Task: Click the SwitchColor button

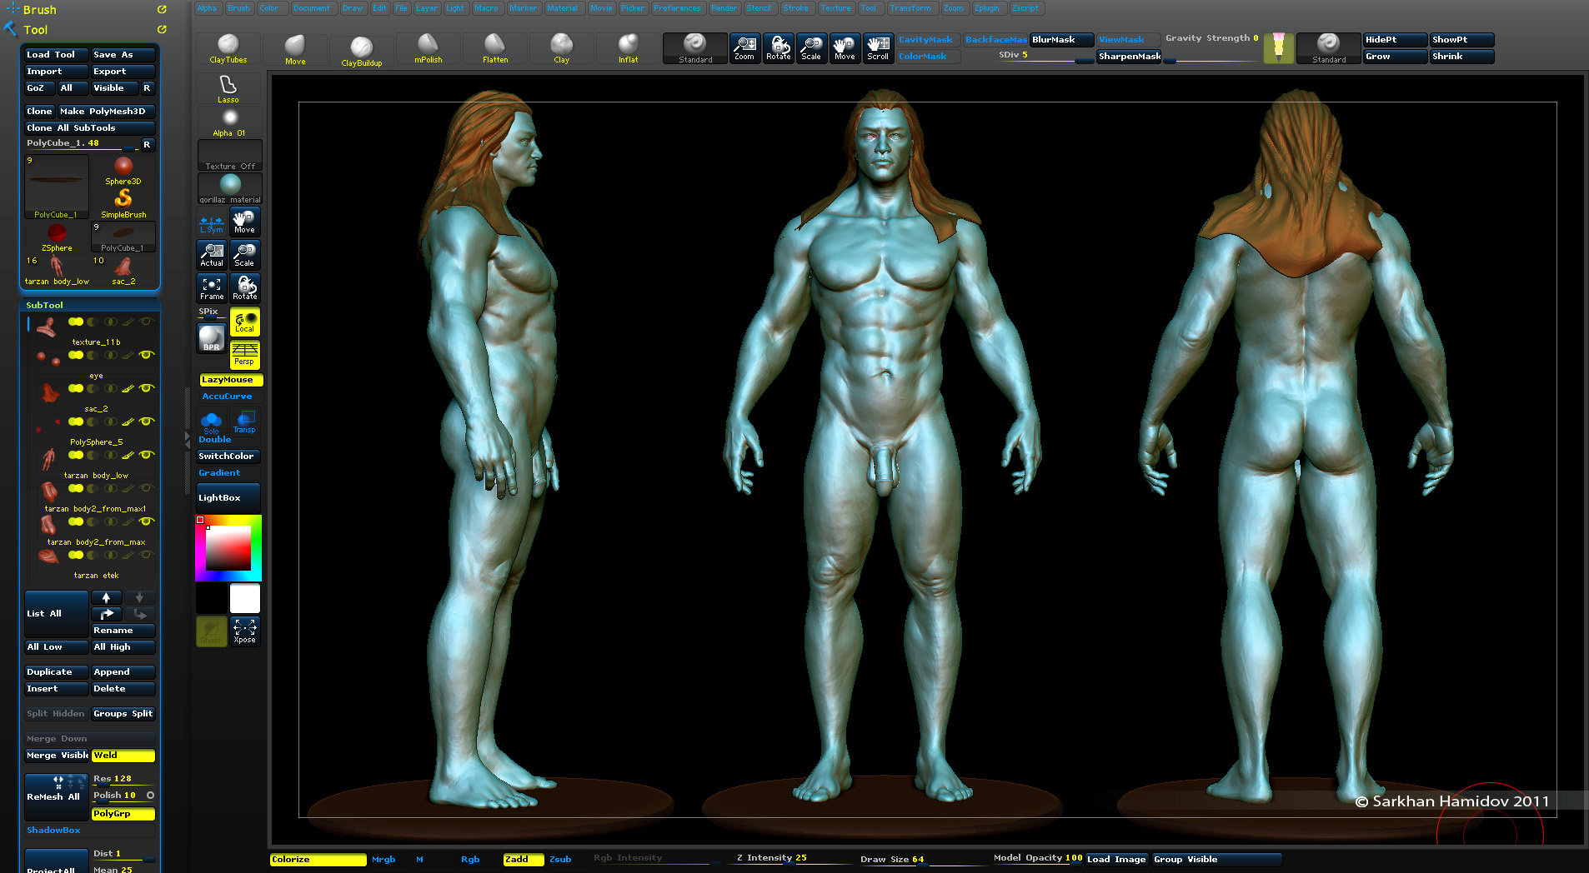Action: [x=229, y=456]
